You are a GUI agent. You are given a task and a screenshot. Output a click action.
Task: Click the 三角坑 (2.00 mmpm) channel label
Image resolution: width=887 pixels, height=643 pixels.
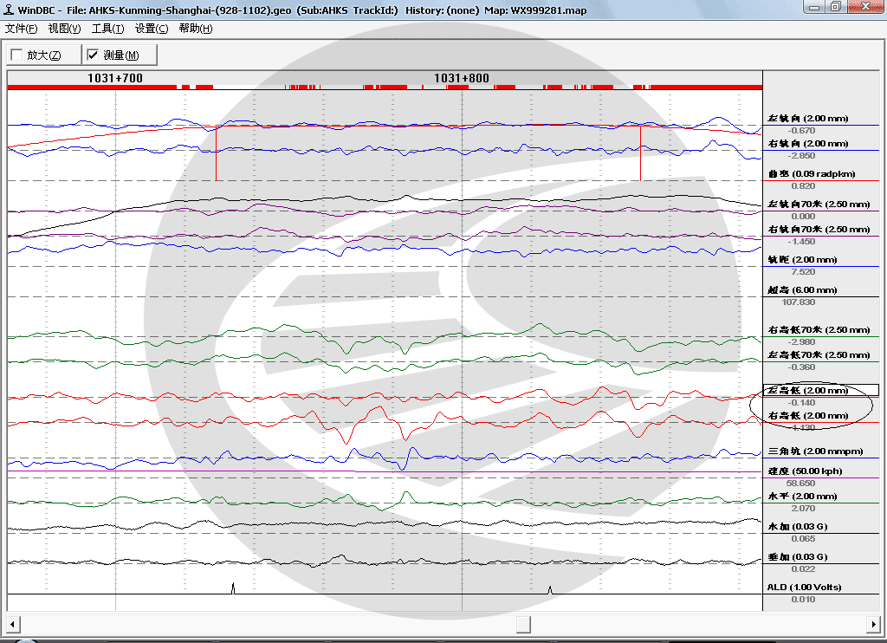815,451
